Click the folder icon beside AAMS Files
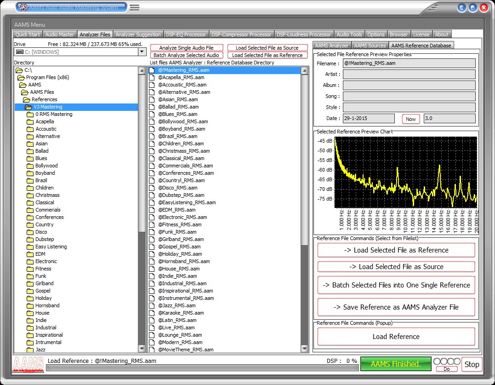The height and width of the screenshot is (385, 495). pyautogui.click(x=25, y=92)
